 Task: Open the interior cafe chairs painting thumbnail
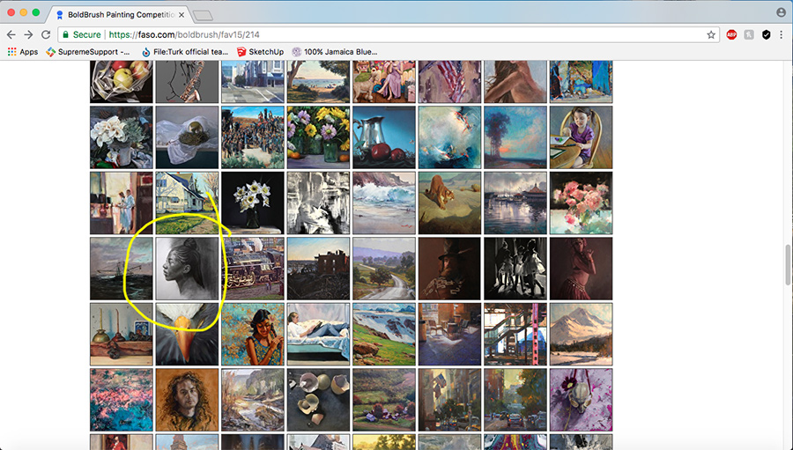coord(449,335)
